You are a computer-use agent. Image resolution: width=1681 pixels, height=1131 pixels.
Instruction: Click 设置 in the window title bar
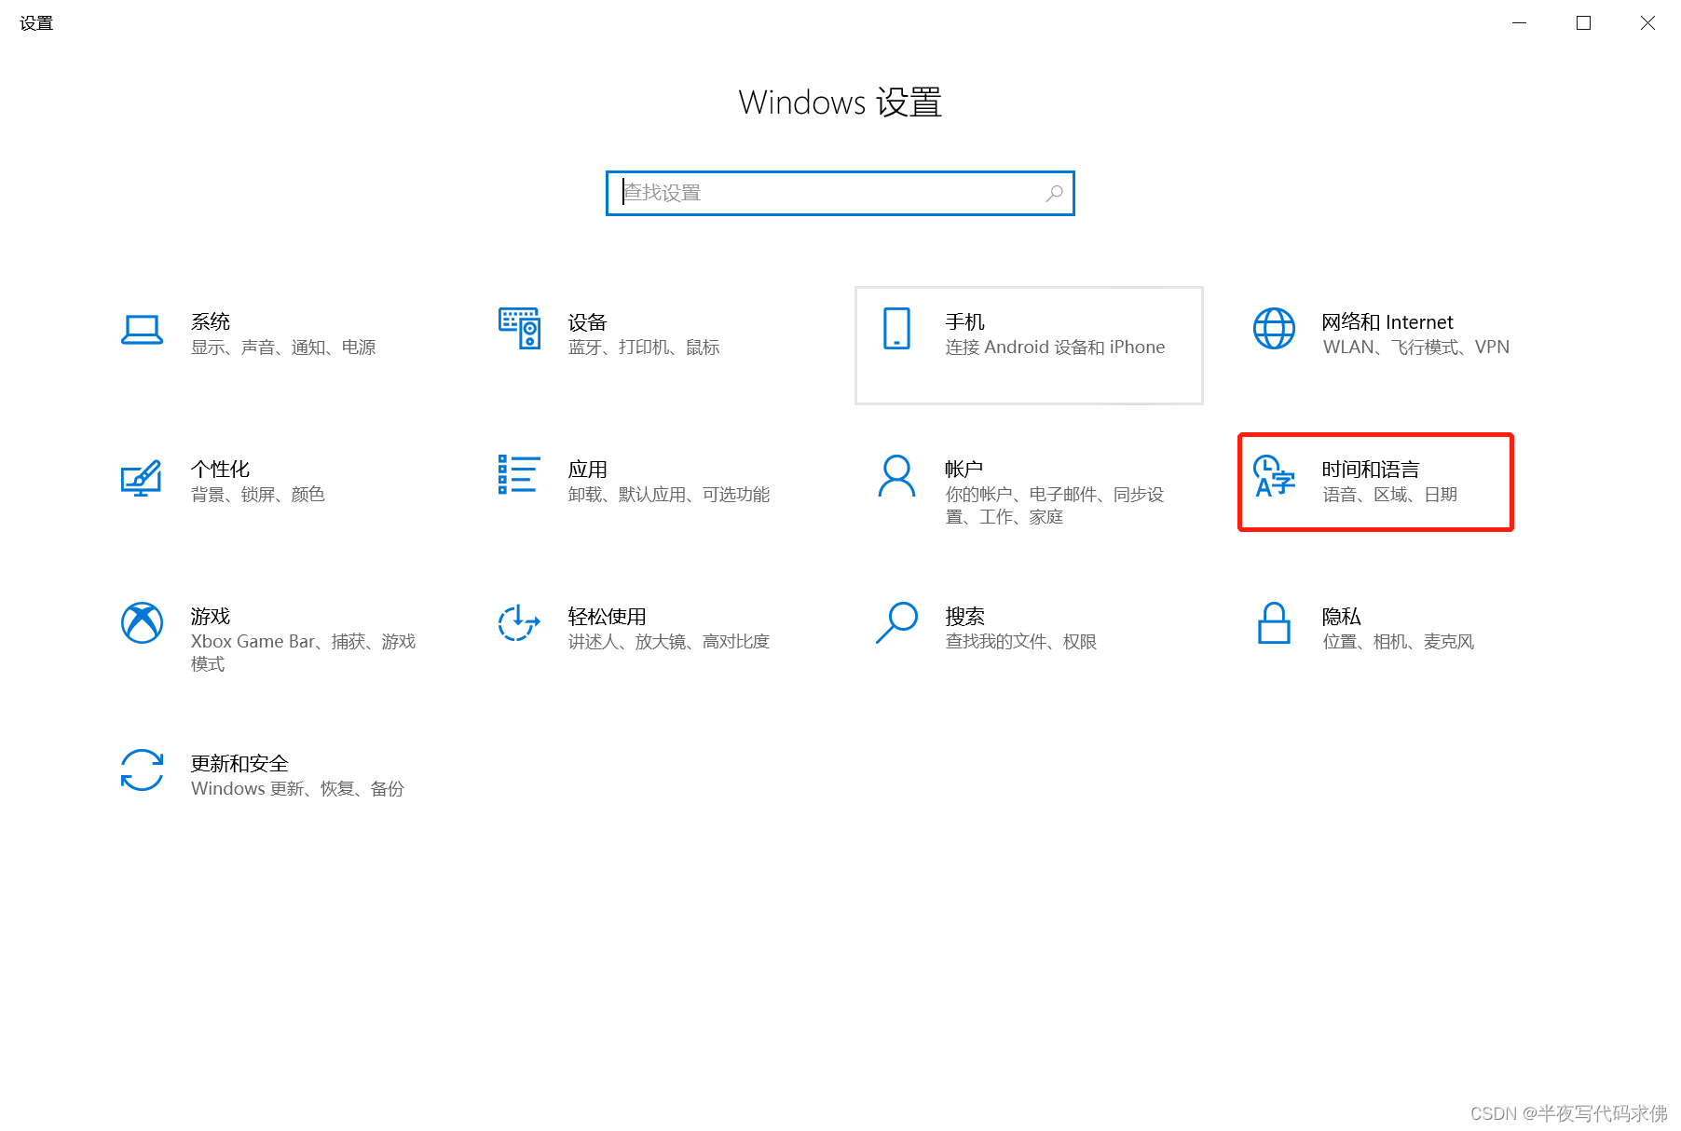point(35,22)
